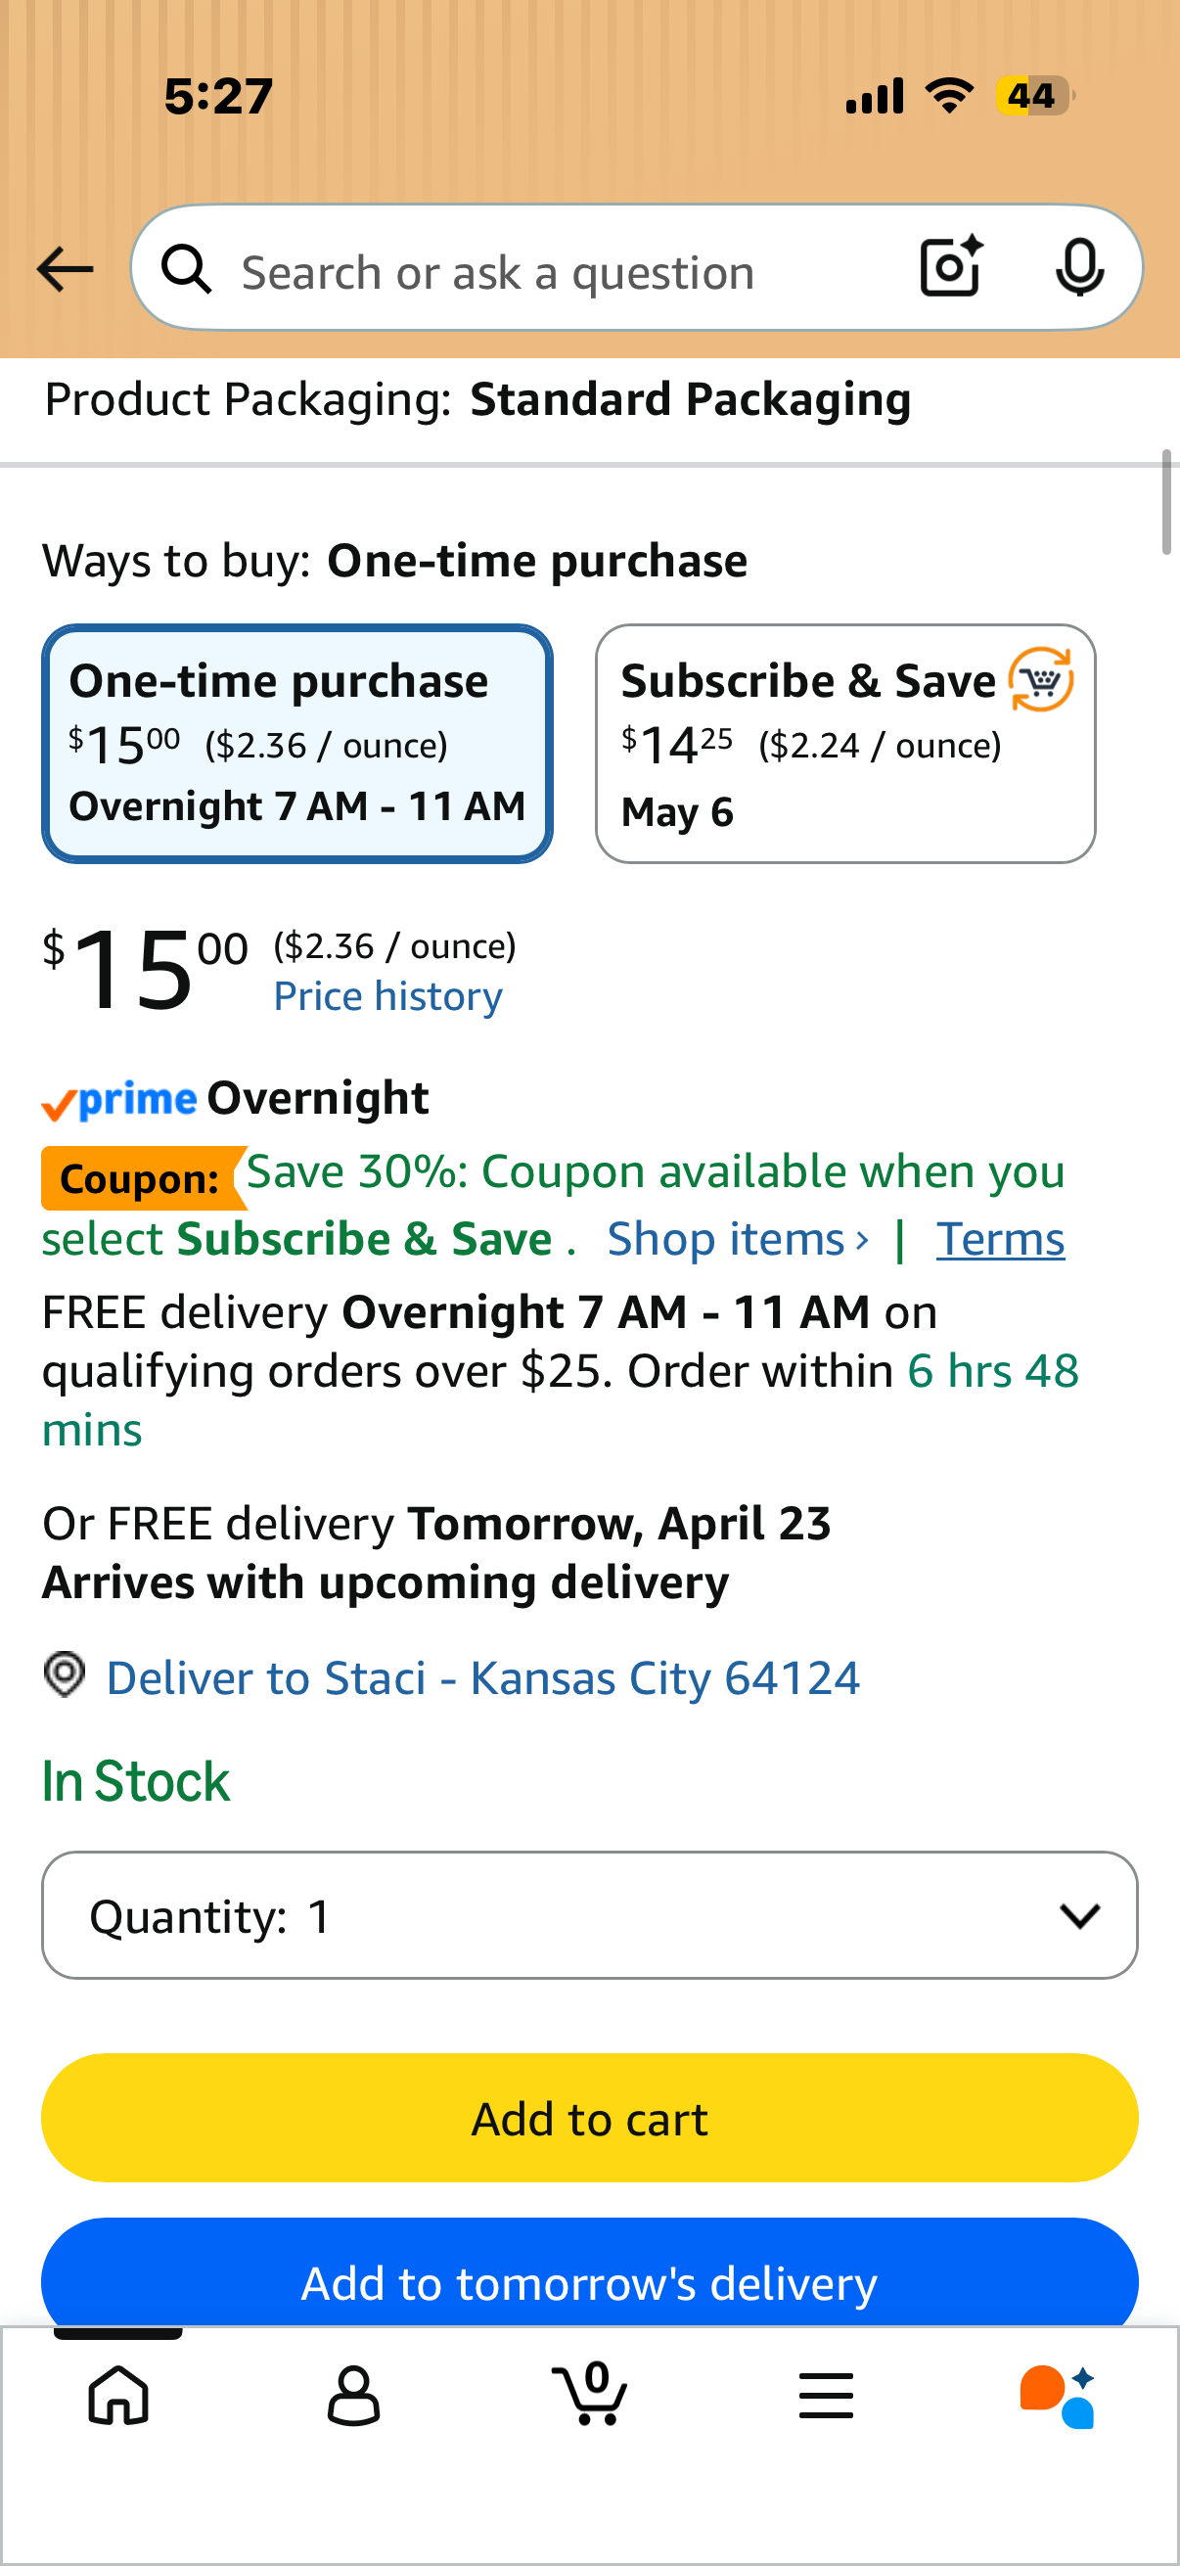Open the hamburger menu icon
Viewport: 1180px width, 2566px height.
click(x=826, y=2395)
